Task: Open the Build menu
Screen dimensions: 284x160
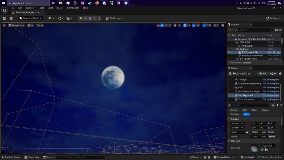Action: coord(50,8)
